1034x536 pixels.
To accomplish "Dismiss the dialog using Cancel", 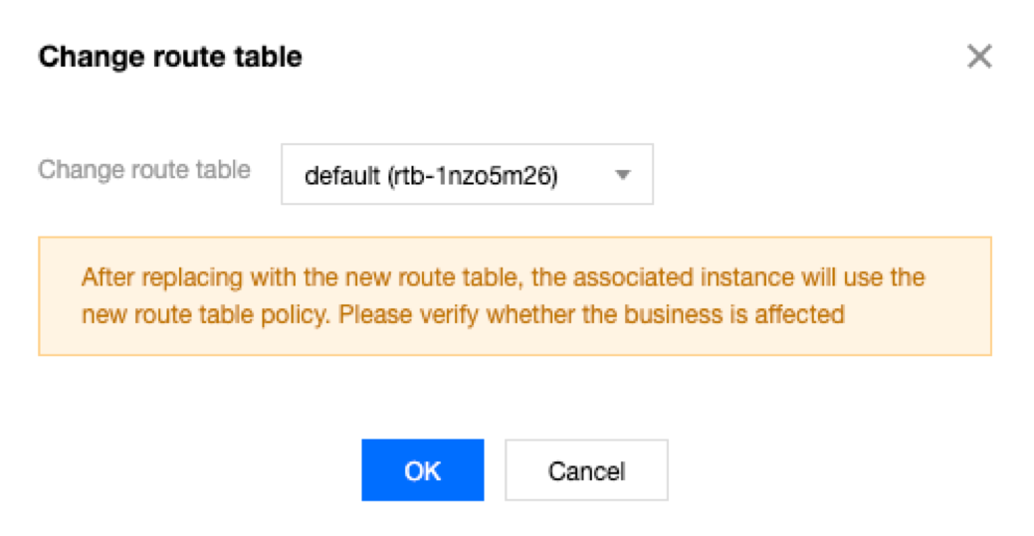I will point(586,470).
